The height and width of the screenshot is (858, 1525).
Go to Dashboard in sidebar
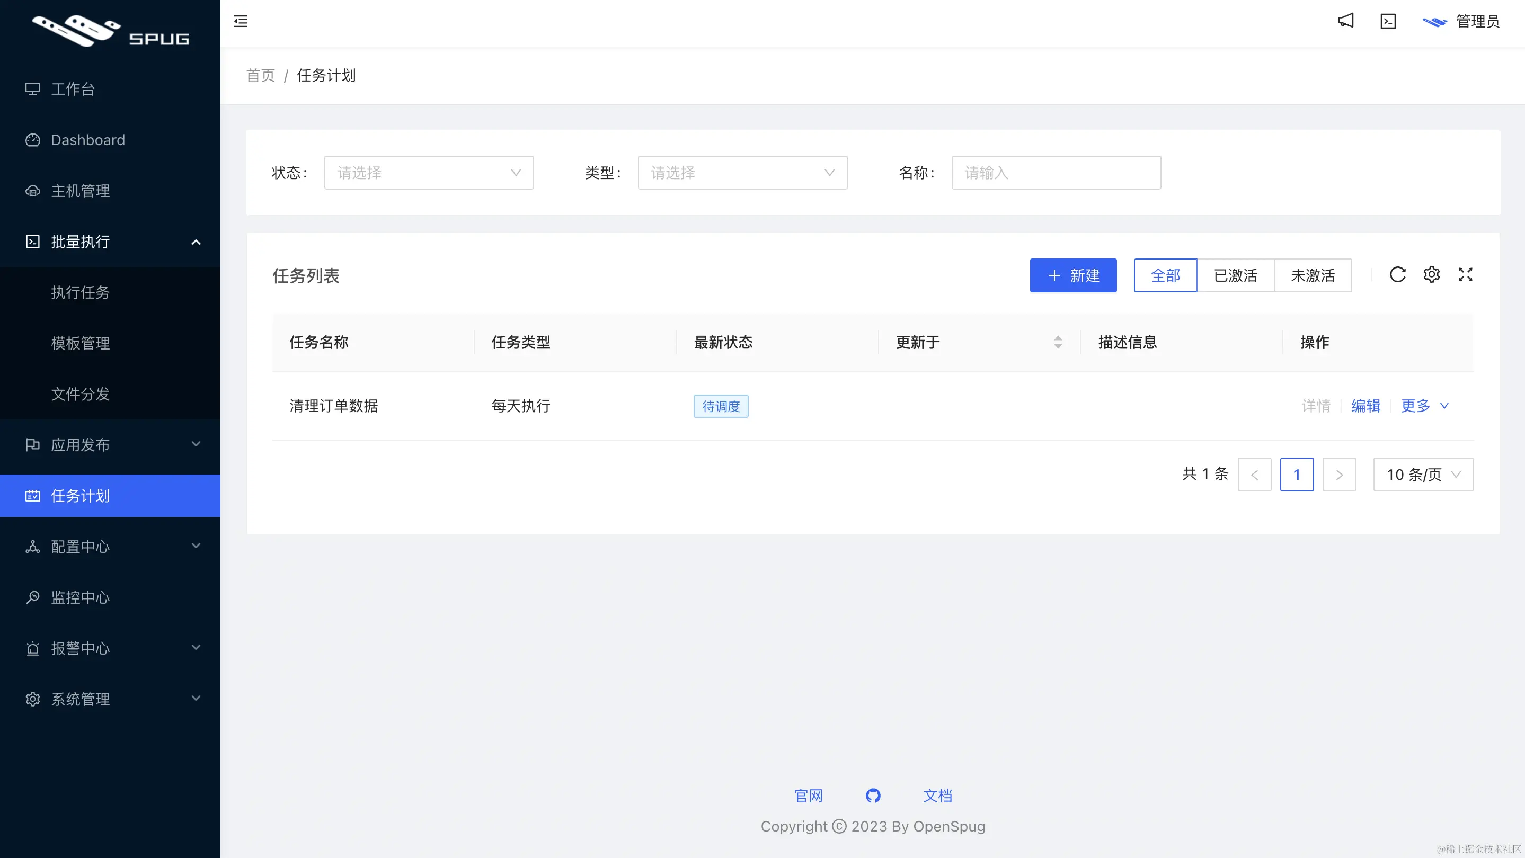coord(87,140)
